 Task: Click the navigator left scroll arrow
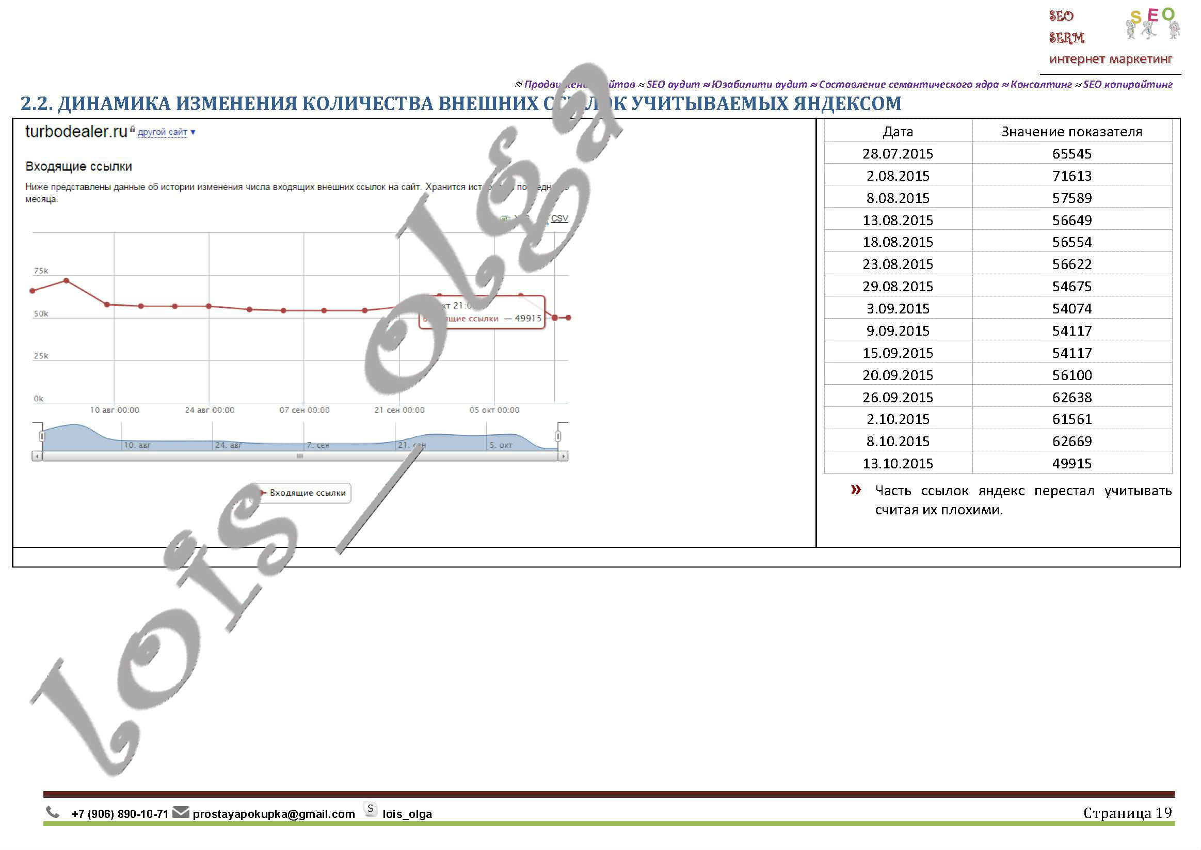(x=37, y=457)
